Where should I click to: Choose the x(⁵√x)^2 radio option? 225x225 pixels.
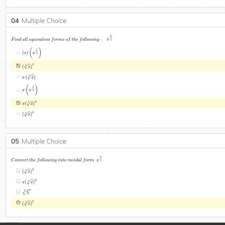[18, 181]
